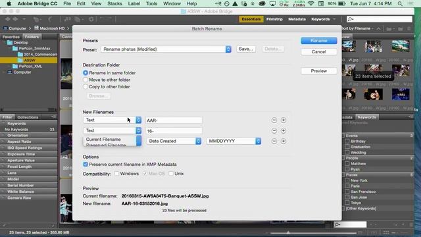Click the battery status icon
Screen dimensions: 421x237
(341, 3)
